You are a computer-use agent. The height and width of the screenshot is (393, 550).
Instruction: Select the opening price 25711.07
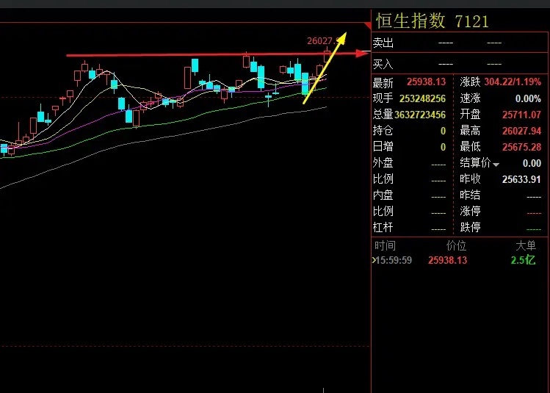[x=521, y=115]
